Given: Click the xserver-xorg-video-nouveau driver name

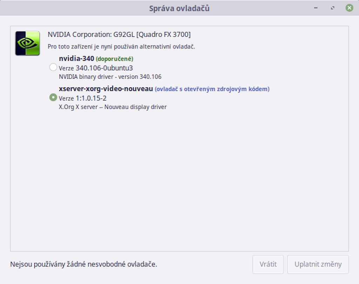Looking at the screenshot, I should [x=106, y=88].
